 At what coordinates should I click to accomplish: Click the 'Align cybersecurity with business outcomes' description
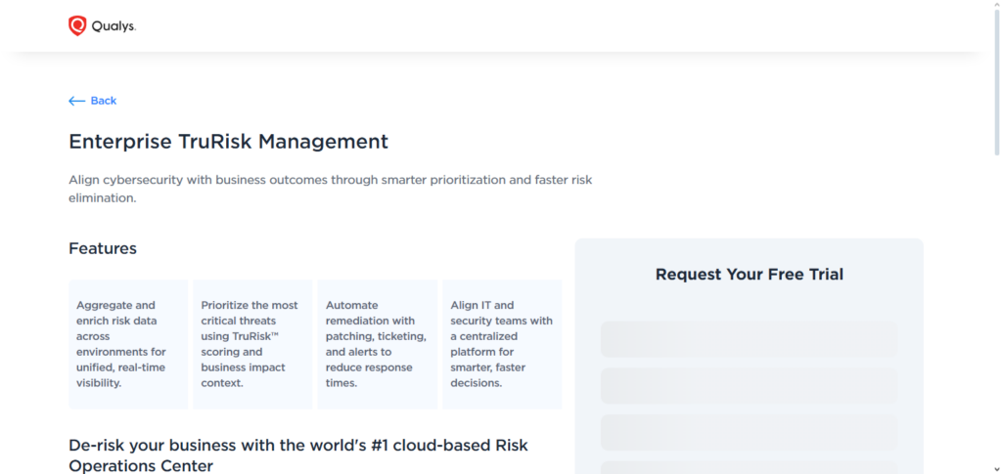pos(331,189)
